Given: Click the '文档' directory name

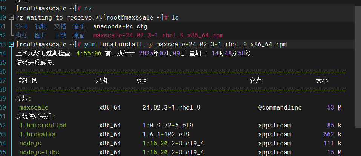Looking at the screenshot, I should 60,27.
